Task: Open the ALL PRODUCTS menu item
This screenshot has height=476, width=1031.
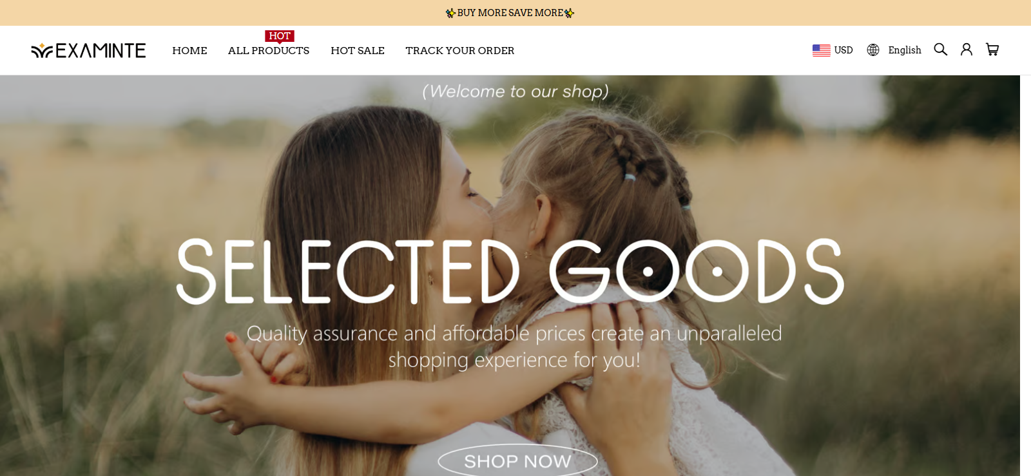Action: click(x=269, y=50)
